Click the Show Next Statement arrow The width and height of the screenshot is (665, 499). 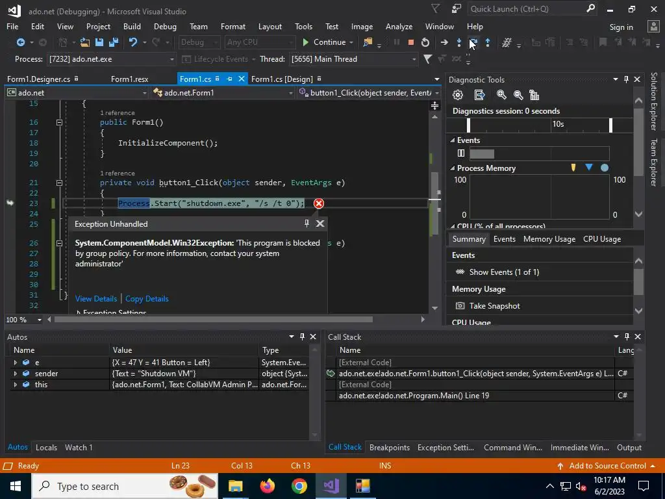point(444,42)
